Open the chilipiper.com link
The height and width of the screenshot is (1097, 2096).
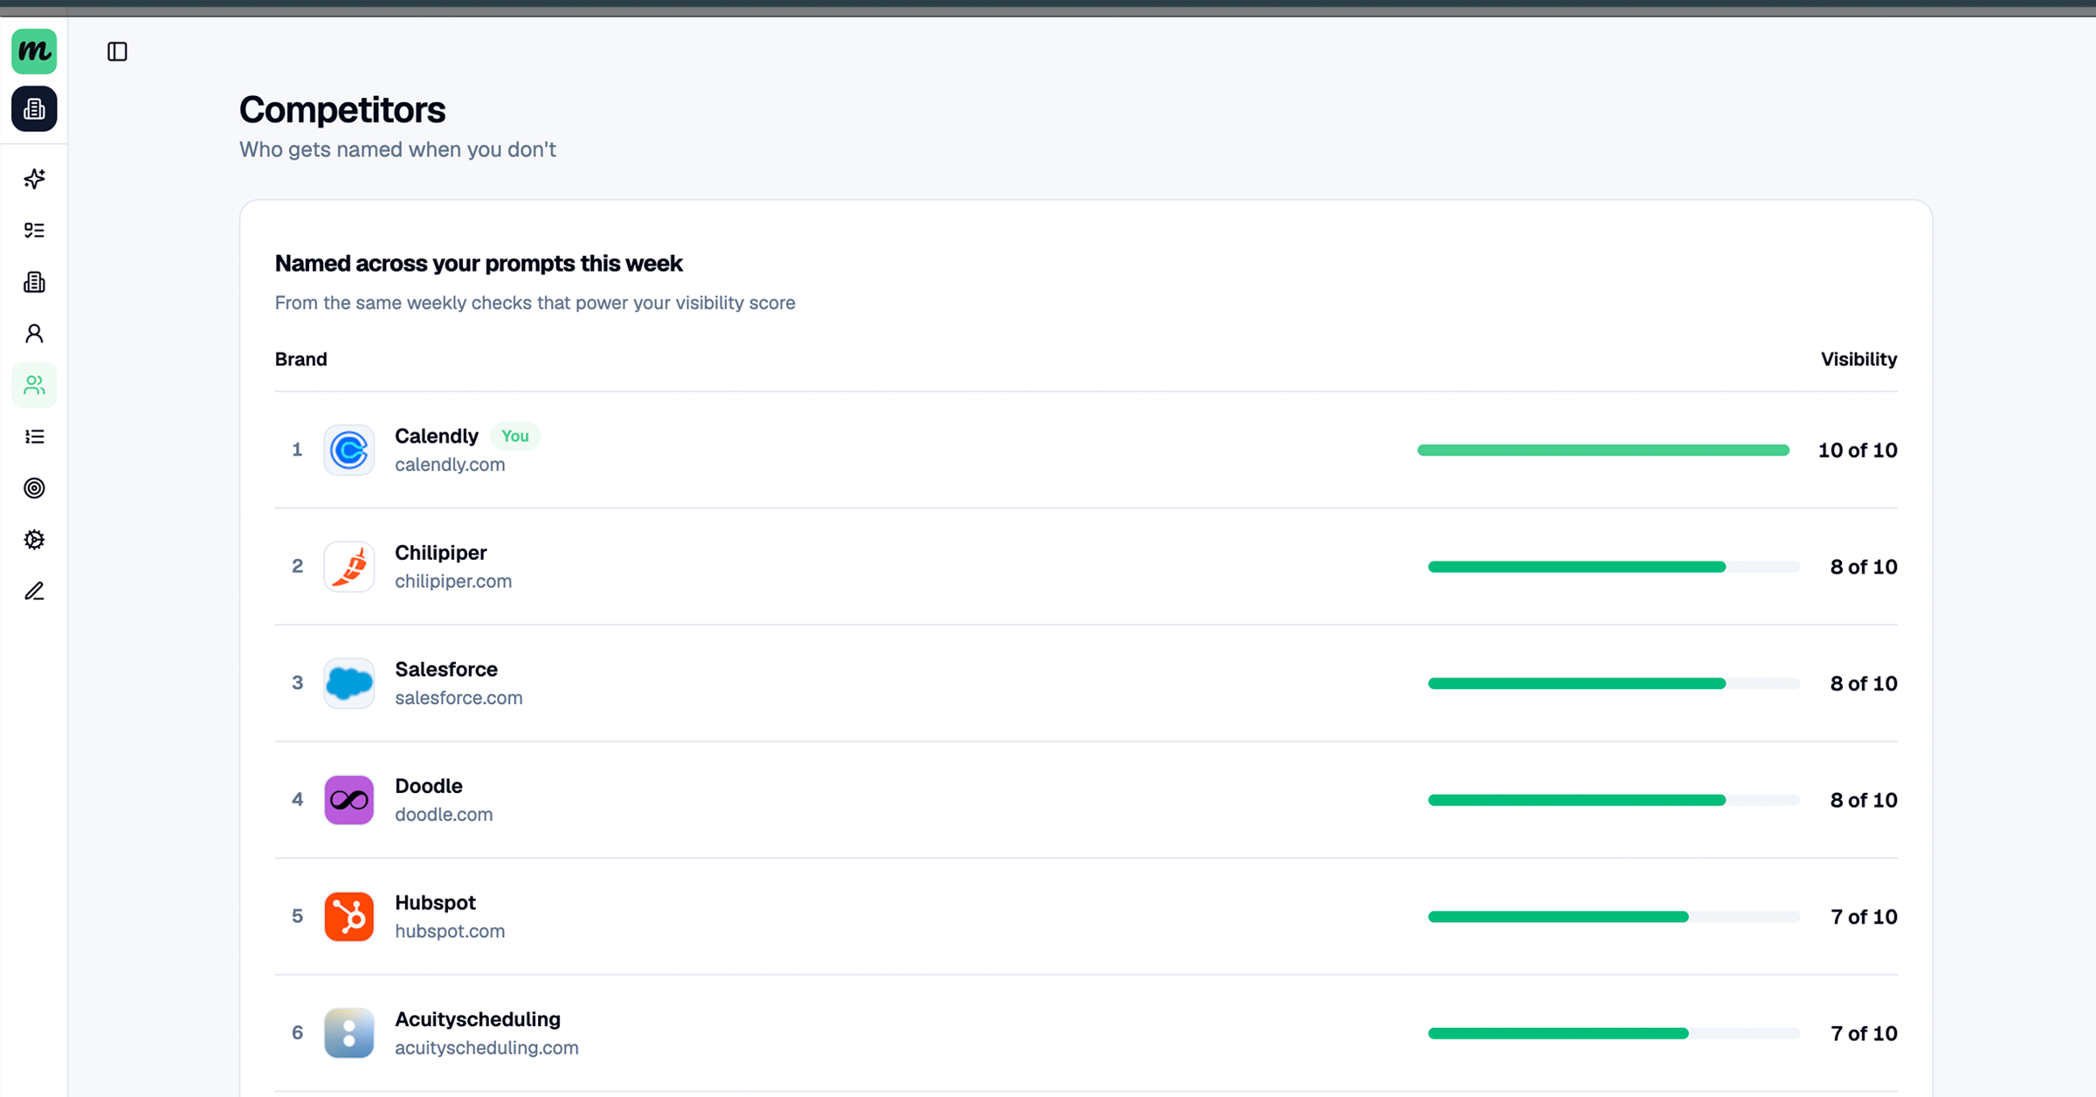(x=453, y=582)
